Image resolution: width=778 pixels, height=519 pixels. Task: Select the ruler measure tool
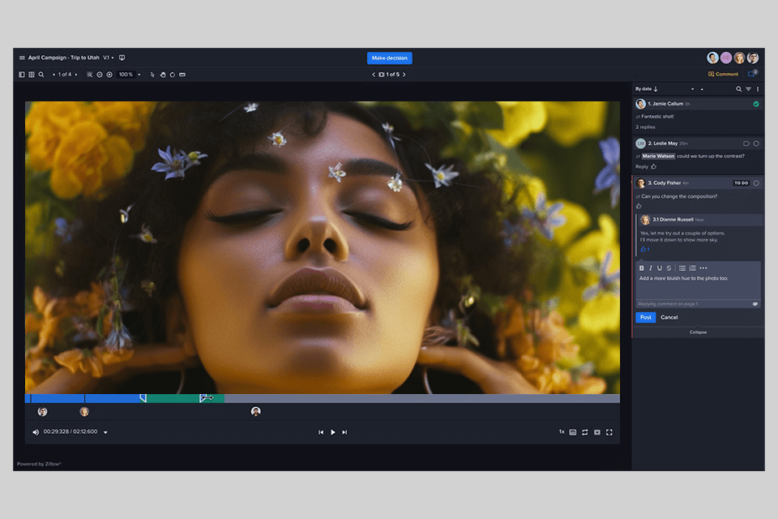[182, 75]
